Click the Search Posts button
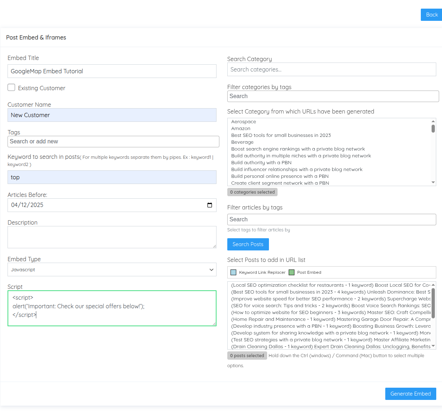The width and height of the screenshot is (442, 415). point(248,244)
